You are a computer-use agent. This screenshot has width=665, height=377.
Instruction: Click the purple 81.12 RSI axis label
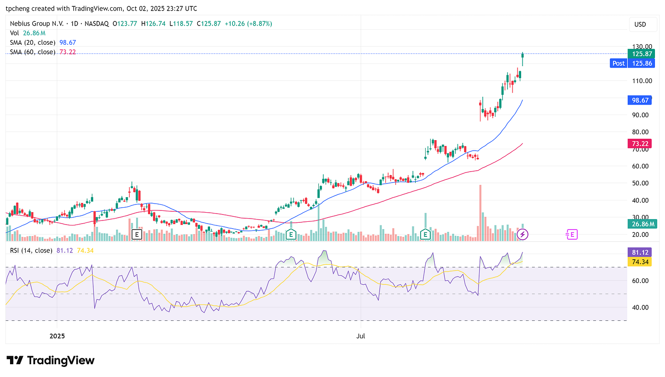pos(639,252)
